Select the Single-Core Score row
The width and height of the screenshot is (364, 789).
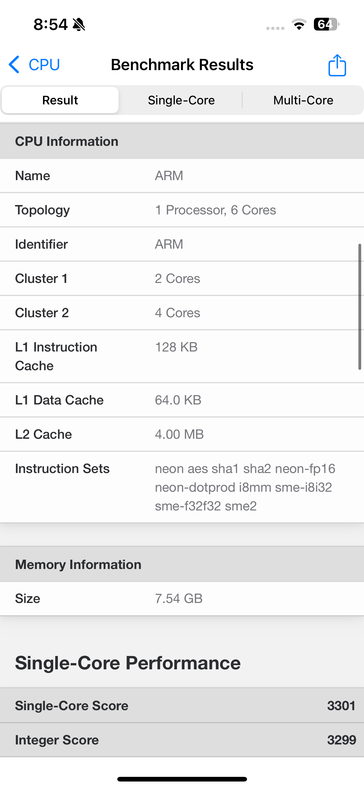click(182, 706)
